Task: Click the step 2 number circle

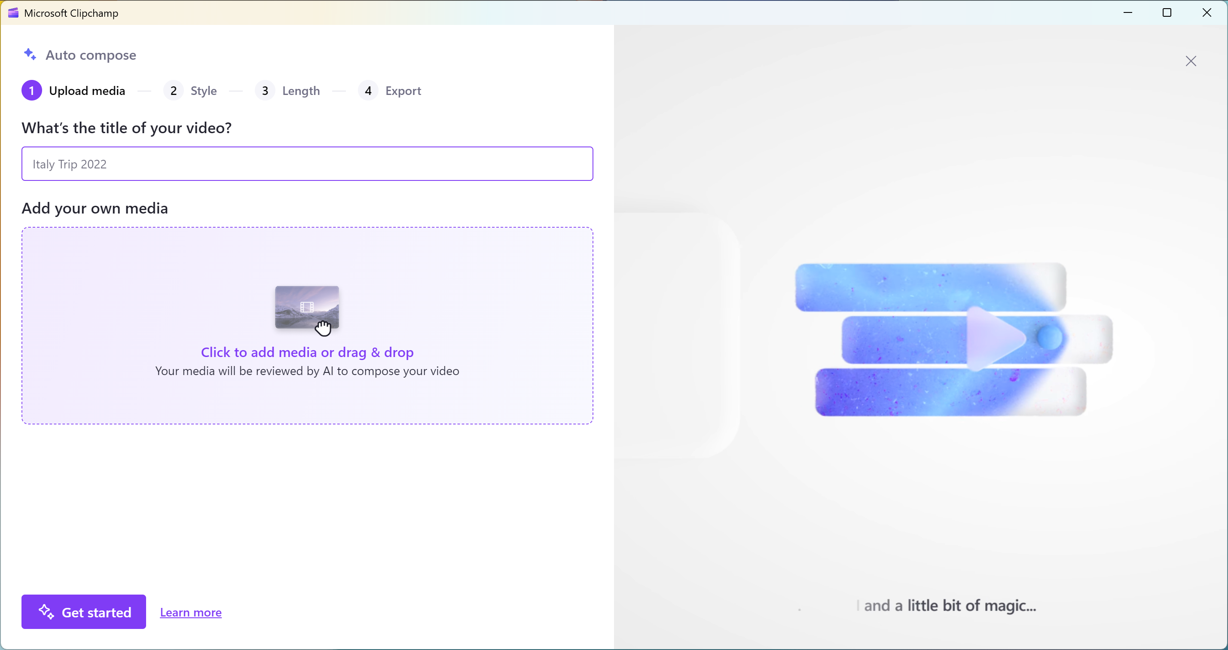Action: pyautogui.click(x=174, y=91)
